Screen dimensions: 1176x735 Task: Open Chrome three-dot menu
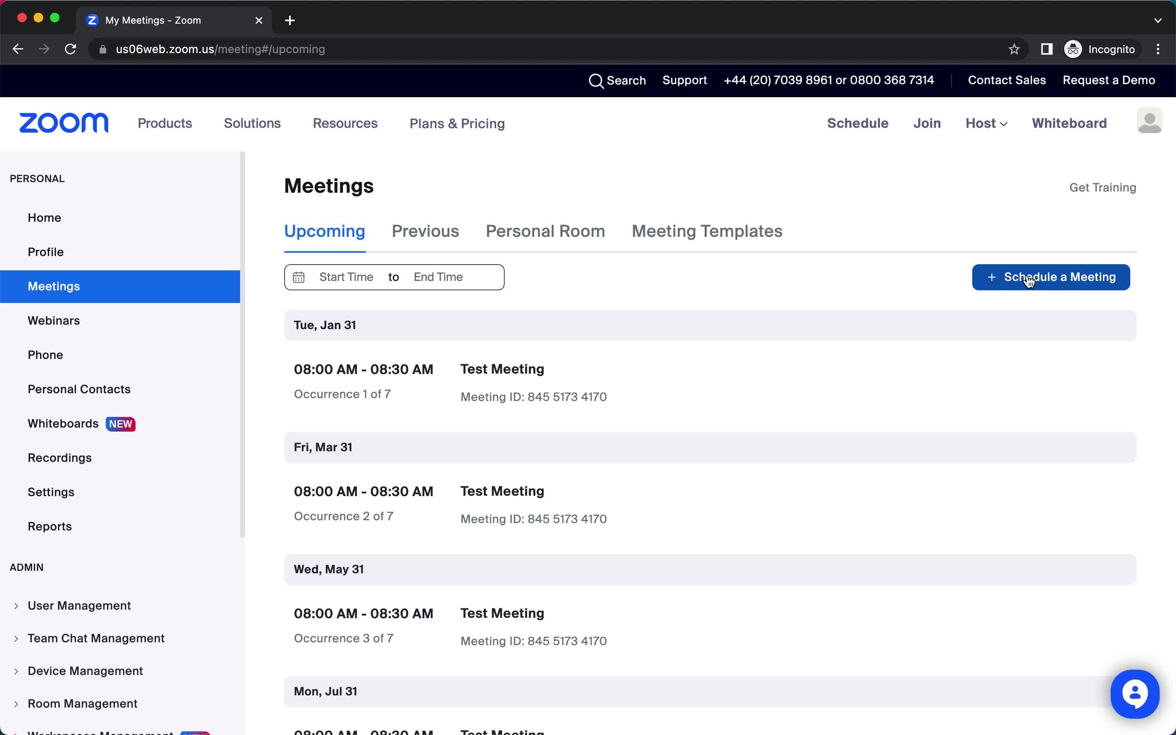1158,49
